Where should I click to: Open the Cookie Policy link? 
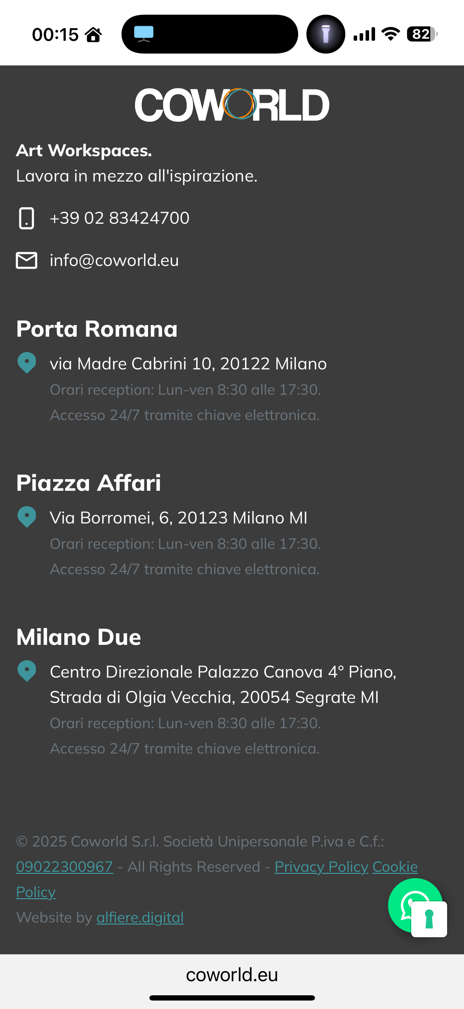(395, 867)
